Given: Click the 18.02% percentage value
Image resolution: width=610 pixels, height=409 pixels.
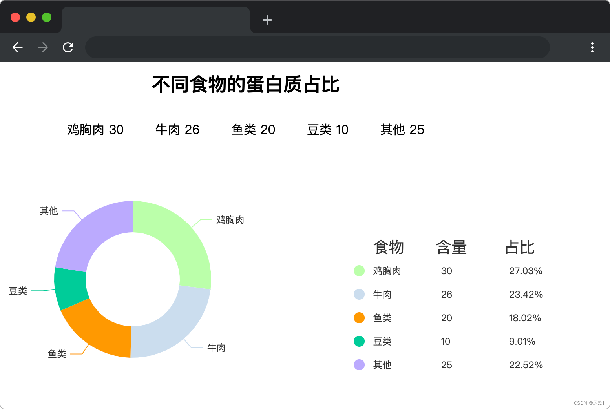Looking at the screenshot, I should coord(525,318).
